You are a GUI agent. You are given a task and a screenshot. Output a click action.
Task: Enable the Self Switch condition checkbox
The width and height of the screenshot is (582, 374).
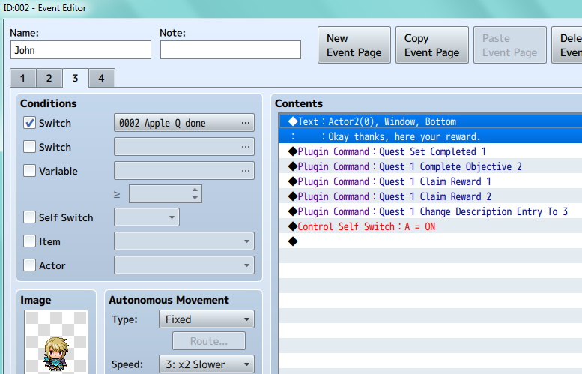click(29, 217)
